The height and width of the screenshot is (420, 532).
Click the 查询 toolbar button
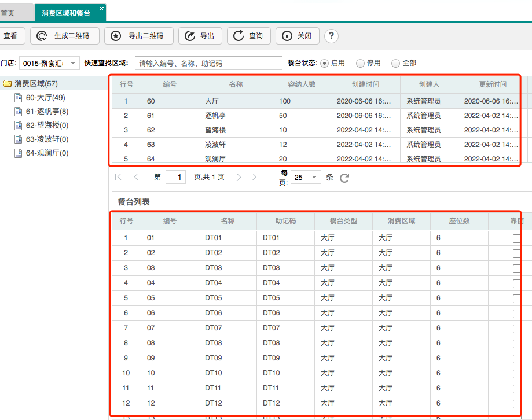click(x=248, y=36)
